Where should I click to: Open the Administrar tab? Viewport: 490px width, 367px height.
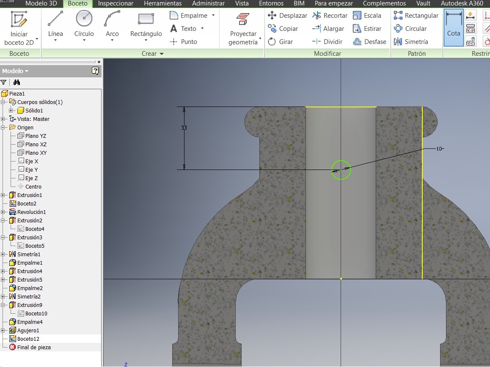(208, 3)
